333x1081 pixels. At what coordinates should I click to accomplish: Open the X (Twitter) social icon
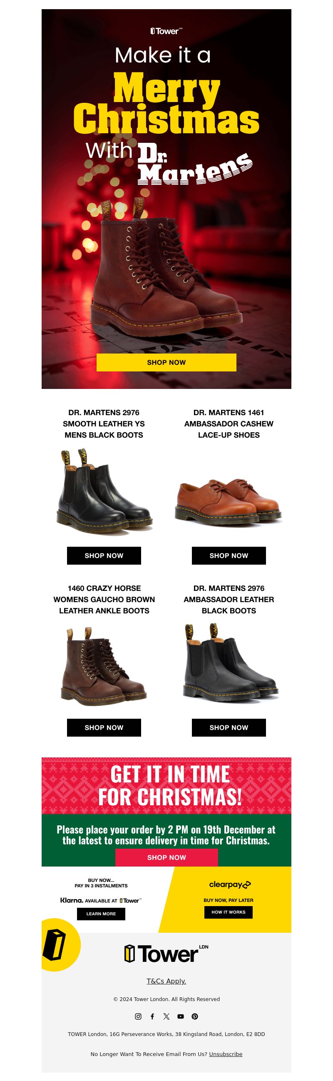(x=166, y=1016)
